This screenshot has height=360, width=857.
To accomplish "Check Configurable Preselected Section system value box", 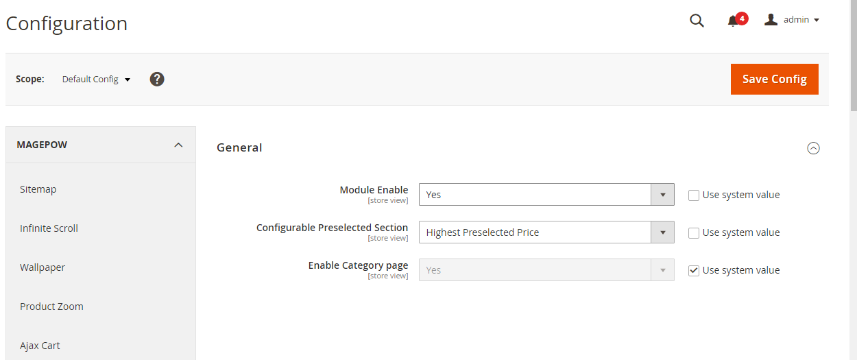I will pyautogui.click(x=694, y=232).
